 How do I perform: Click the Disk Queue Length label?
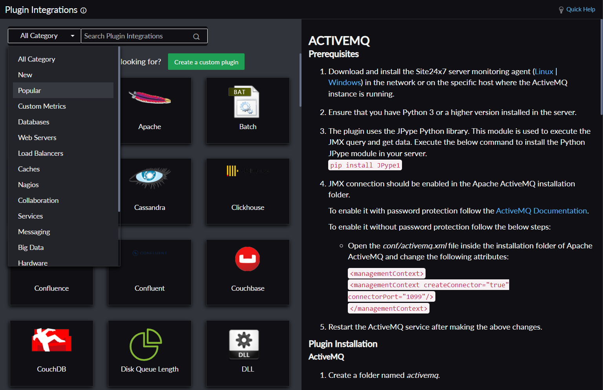point(150,369)
